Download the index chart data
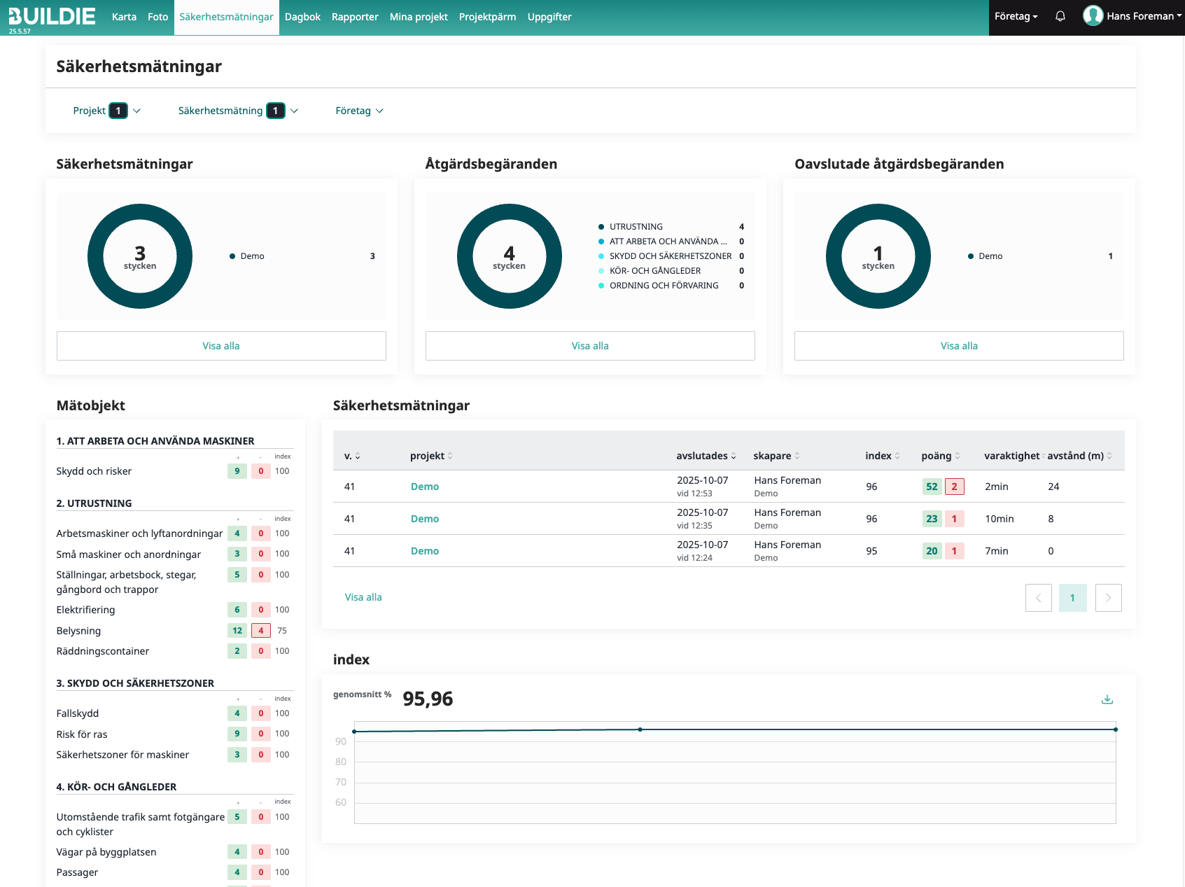The image size is (1185, 887). pos(1107,699)
